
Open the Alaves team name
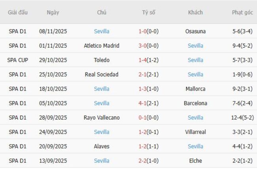[x=102, y=147]
